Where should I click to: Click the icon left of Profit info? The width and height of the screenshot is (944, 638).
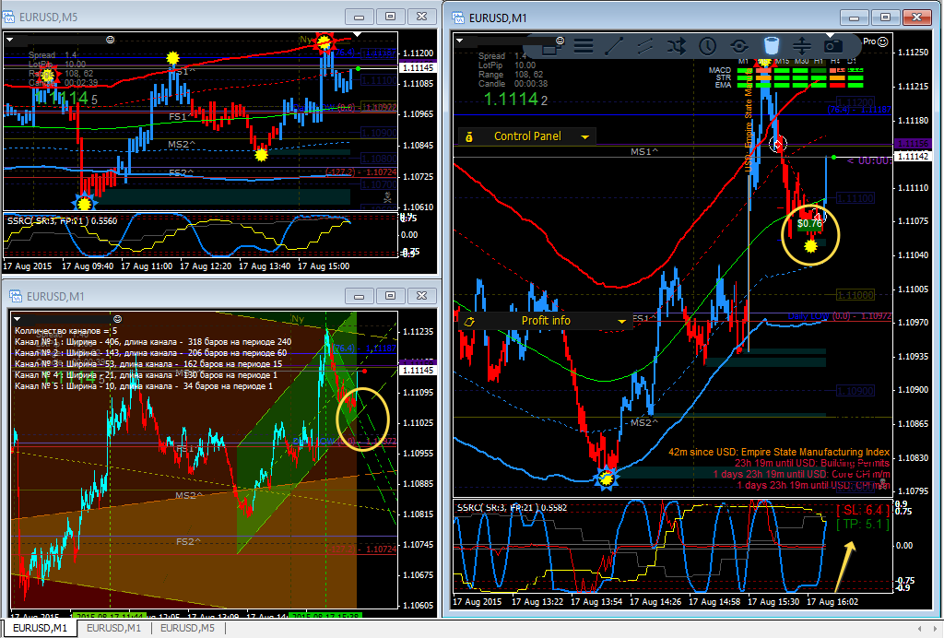pyautogui.click(x=469, y=322)
